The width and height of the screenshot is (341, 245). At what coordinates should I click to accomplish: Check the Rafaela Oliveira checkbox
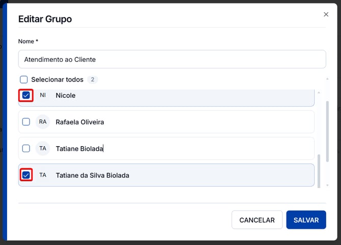pos(26,122)
